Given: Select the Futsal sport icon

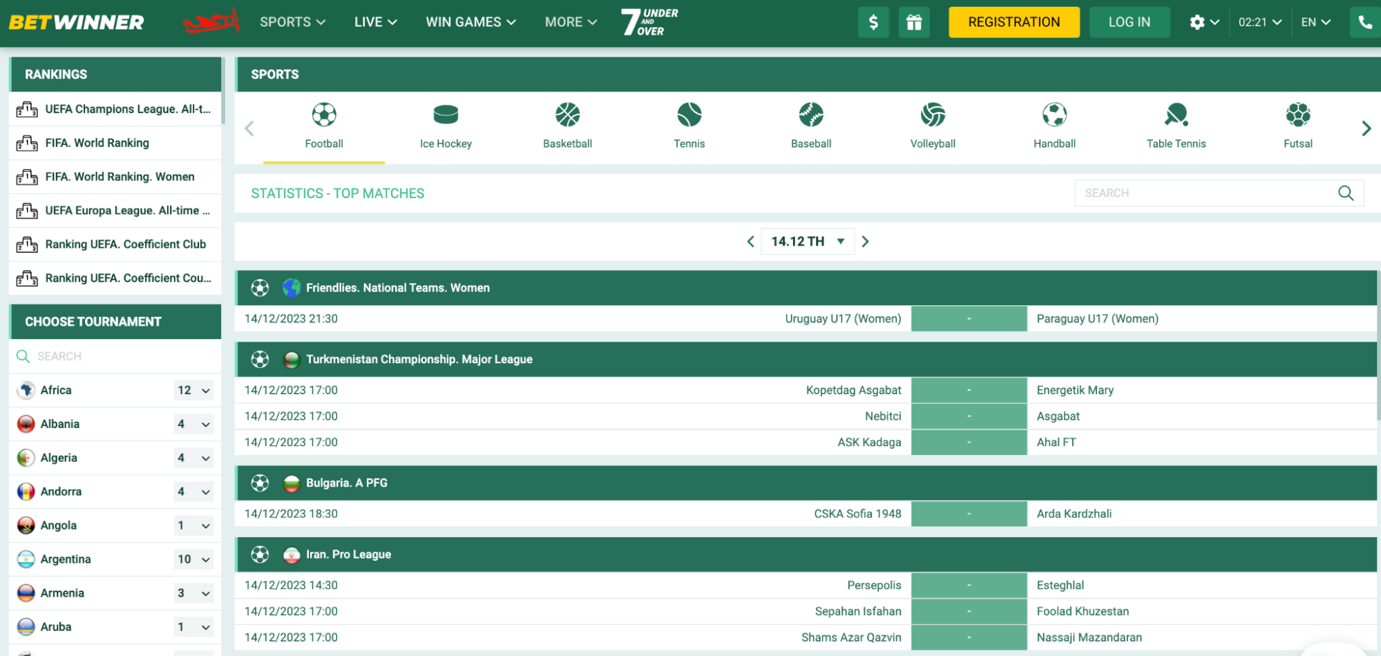Looking at the screenshot, I should click(x=1298, y=115).
